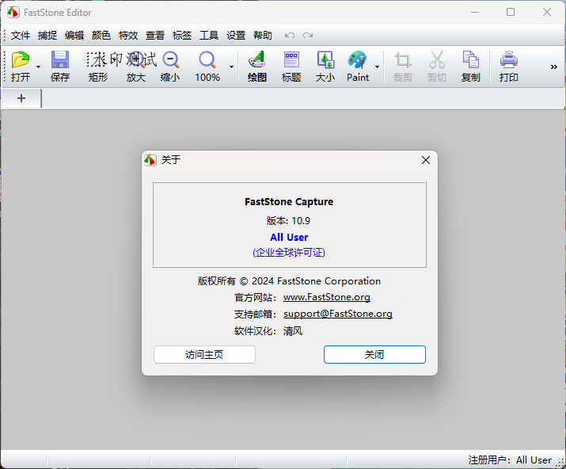Click the Close (关闭) button in dialog
This screenshot has width=566, height=469.
coord(374,354)
